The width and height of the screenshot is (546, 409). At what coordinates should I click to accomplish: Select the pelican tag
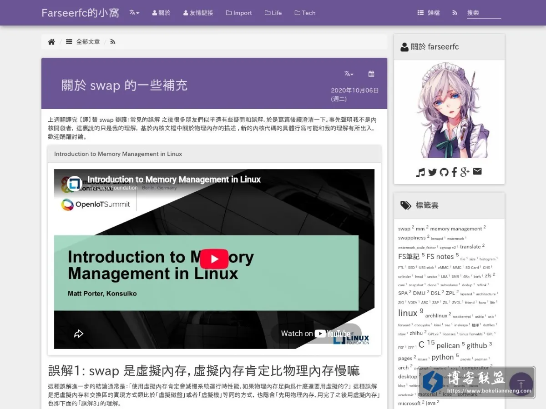coord(448,346)
